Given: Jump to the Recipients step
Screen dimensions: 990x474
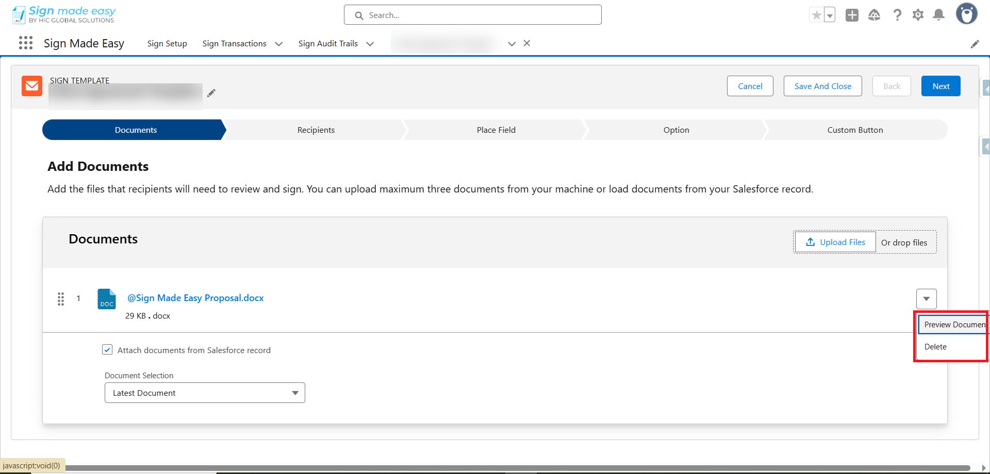Looking at the screenshot, I should [x=316, y=130].
